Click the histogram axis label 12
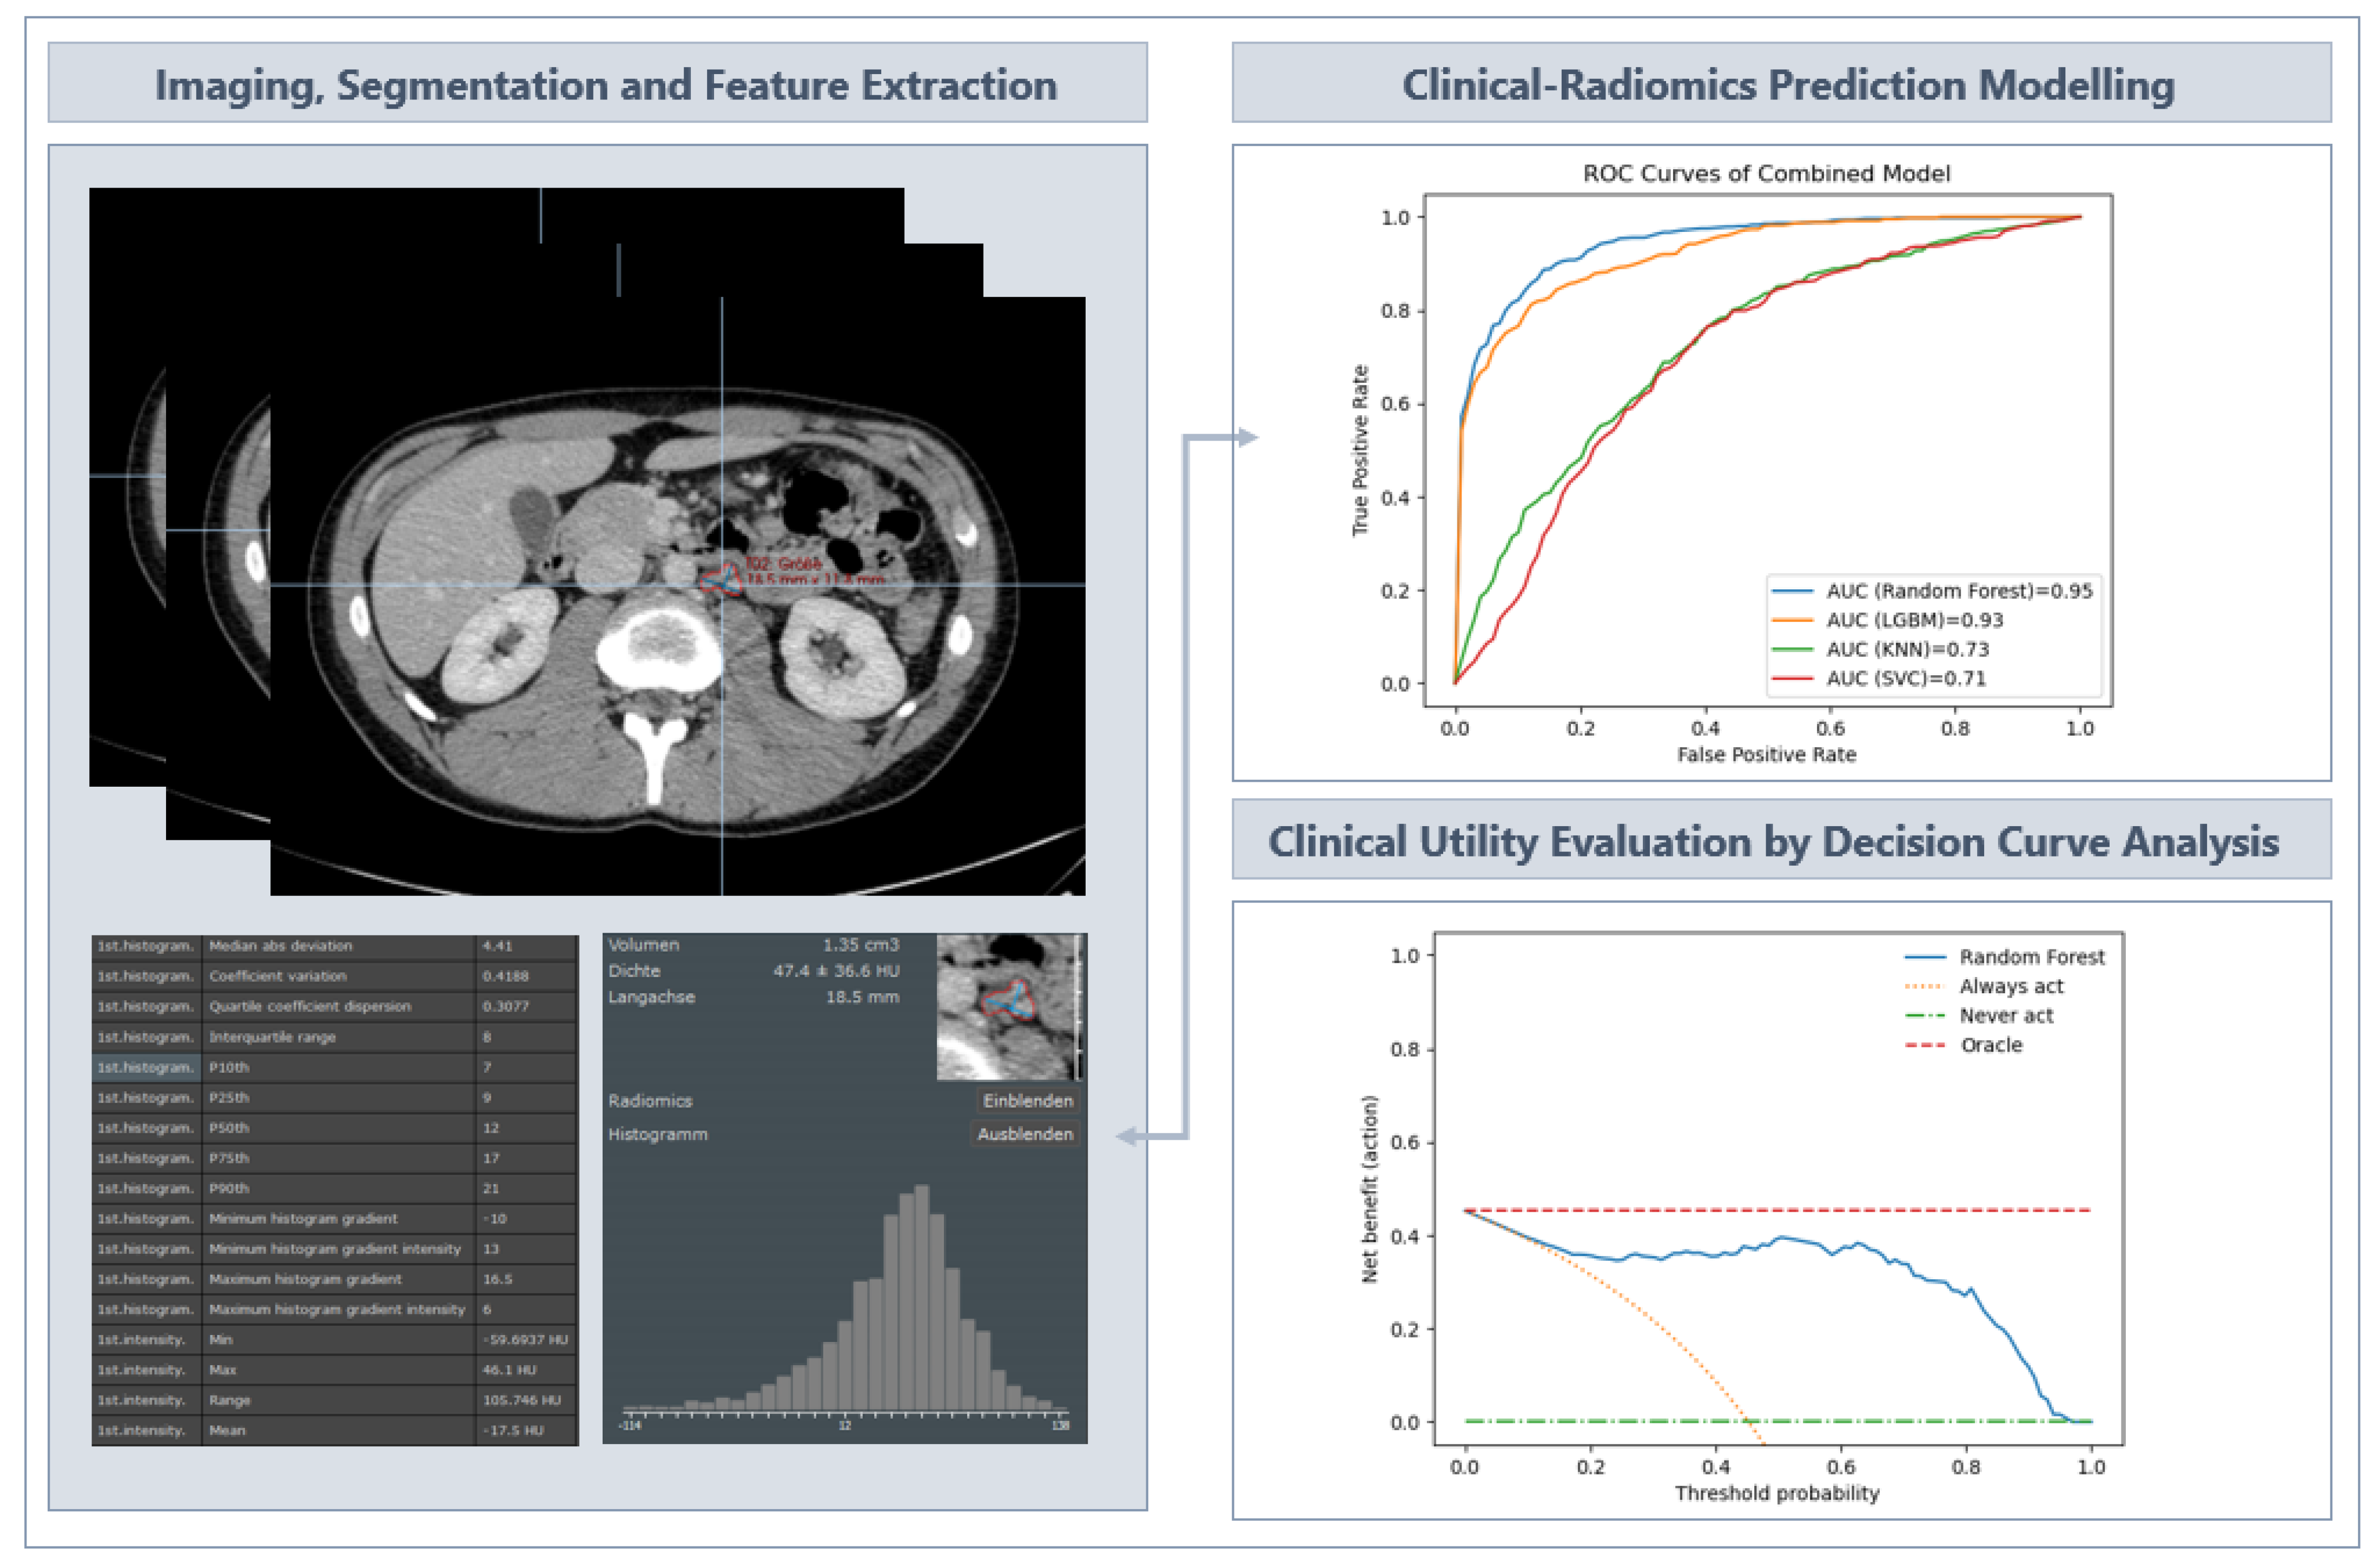The image size is (2379, 1568). [844, 1425]
